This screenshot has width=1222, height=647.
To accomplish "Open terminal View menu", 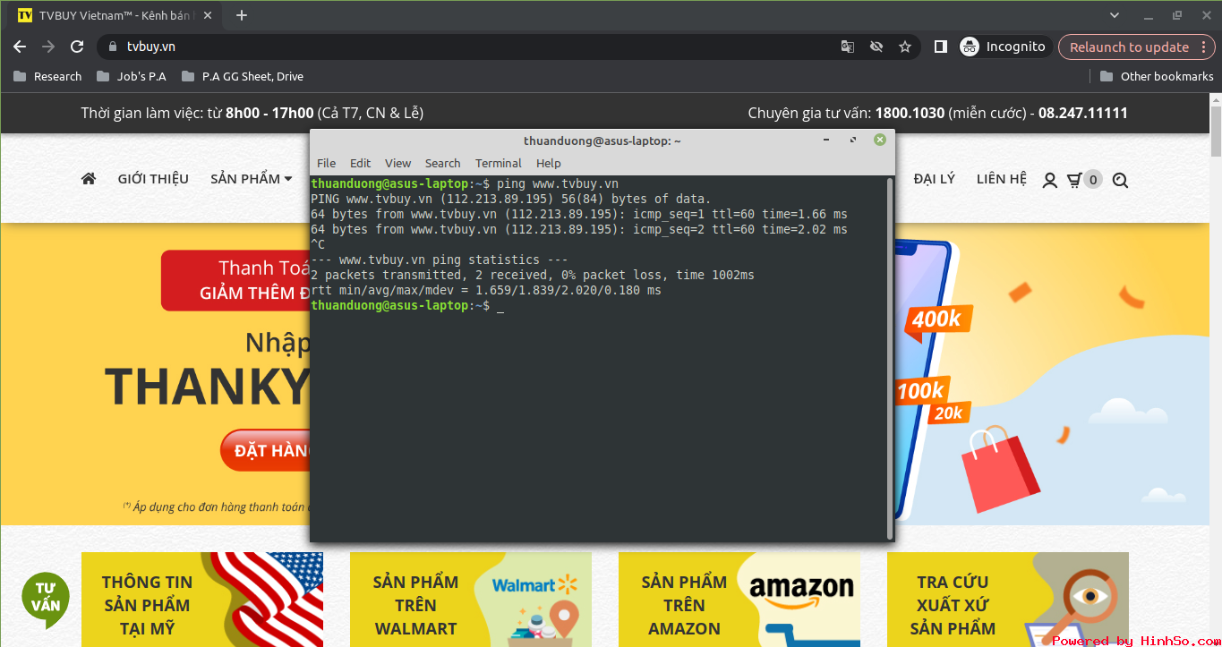I will pos(397,163).
